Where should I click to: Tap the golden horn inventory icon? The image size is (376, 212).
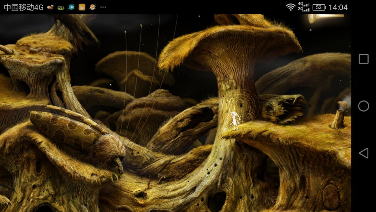[x=326, y=18]
